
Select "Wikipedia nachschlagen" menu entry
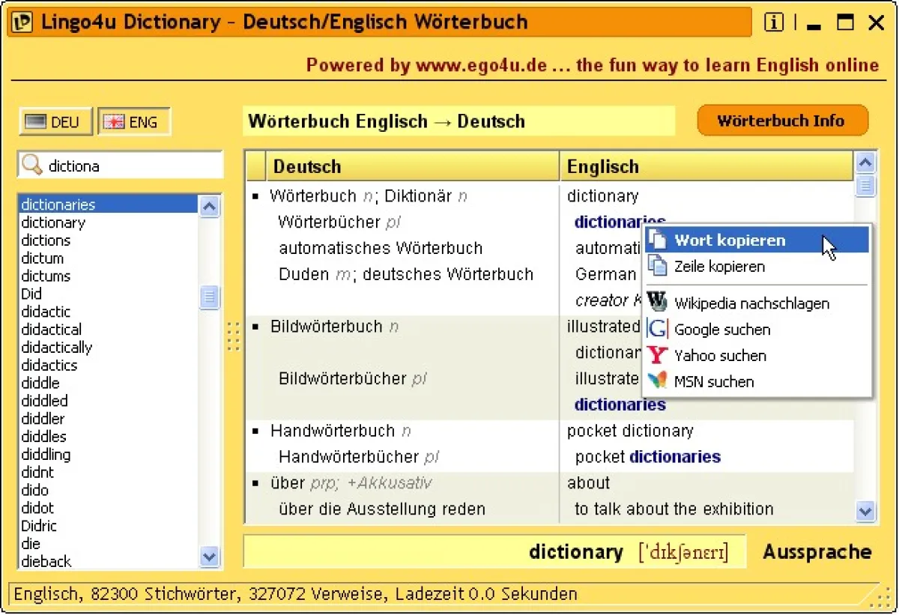point(751,303)
